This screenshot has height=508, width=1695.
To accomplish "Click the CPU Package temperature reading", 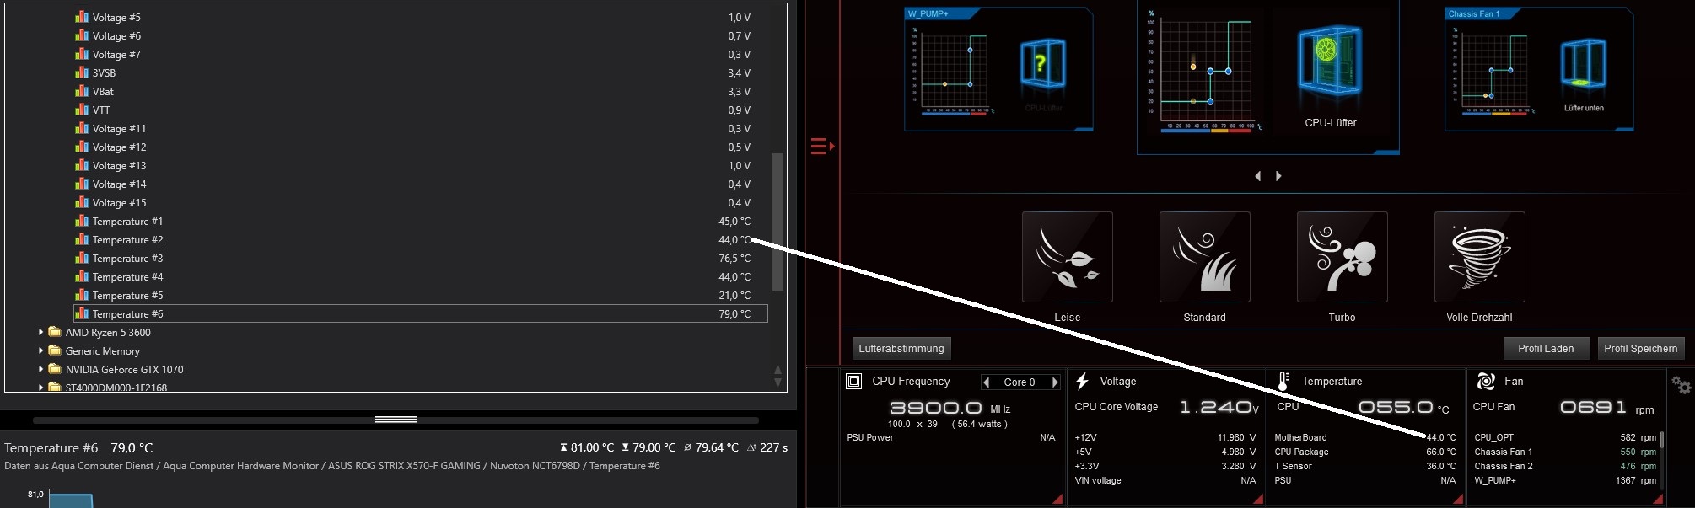I will 1441,452.
